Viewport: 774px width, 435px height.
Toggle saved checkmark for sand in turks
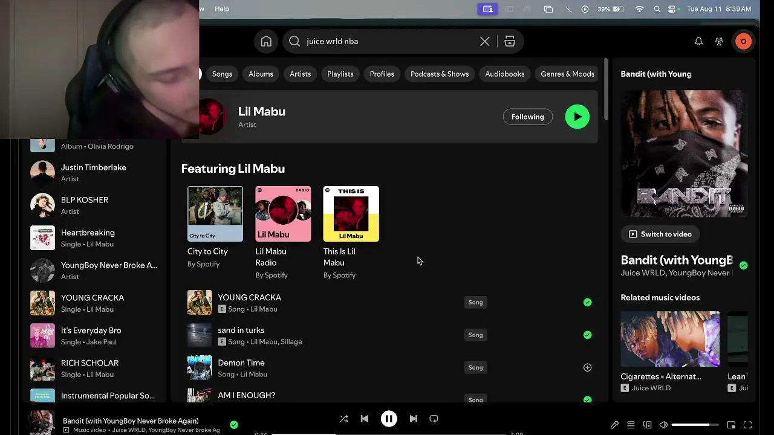(x=587, y=335)
